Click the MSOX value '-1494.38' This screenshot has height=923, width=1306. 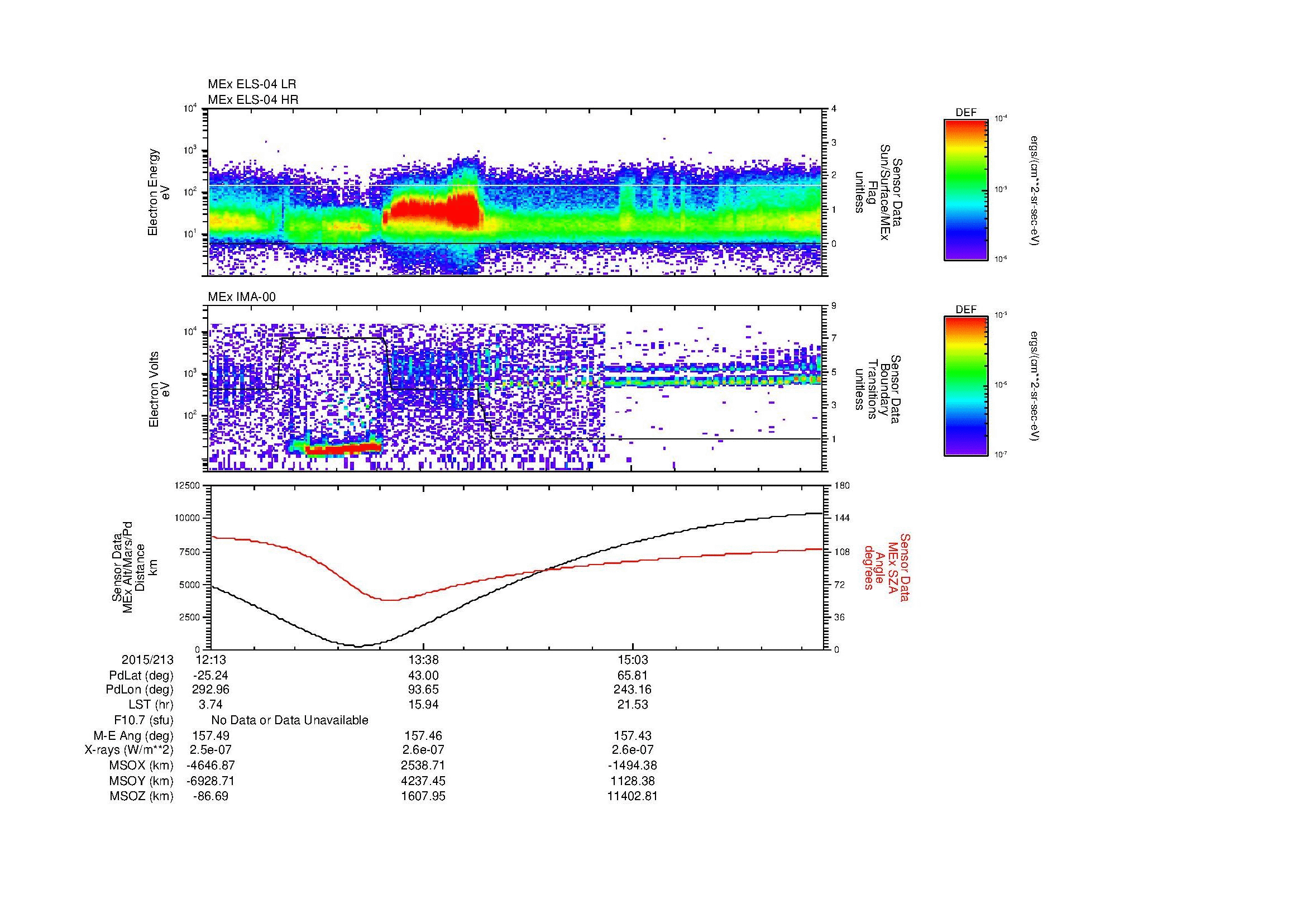click(x=633, y=766)
